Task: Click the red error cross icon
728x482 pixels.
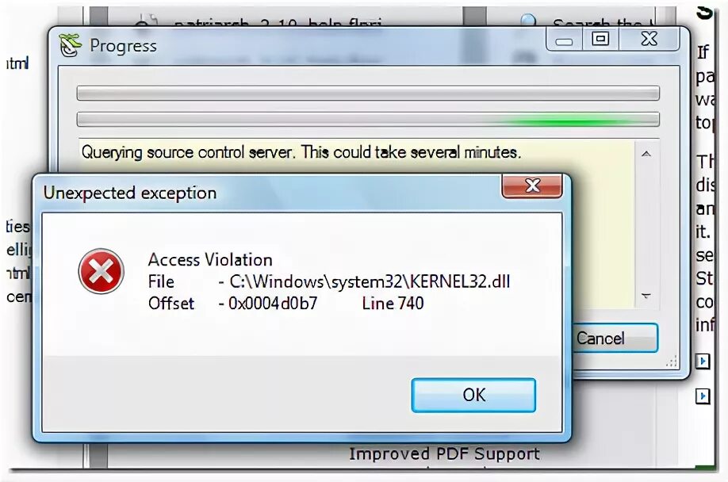Action: coord(102,271)
